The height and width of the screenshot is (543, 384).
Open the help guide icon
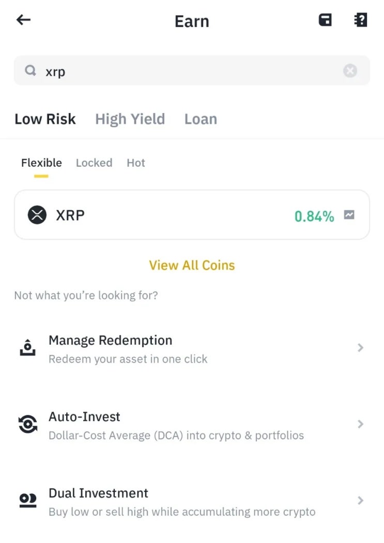coord(360,20)
